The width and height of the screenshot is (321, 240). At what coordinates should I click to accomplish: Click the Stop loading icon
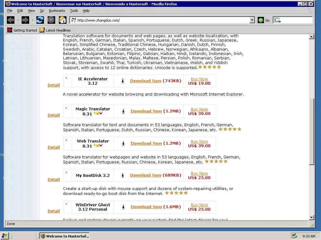point(51,20)
